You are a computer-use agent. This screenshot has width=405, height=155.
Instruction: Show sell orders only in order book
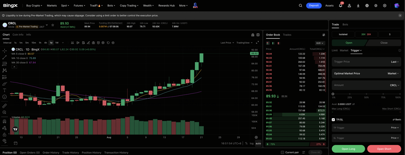pos(279,43)
